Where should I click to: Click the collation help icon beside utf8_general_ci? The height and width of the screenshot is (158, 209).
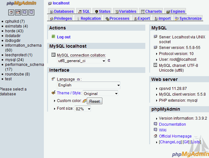(x=109, y=60)
